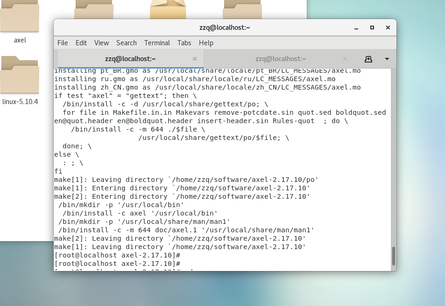The image size is (445, 306).
Task: Click the line 'if test "axel" = "gettext"'
Action: pos(125,96)
